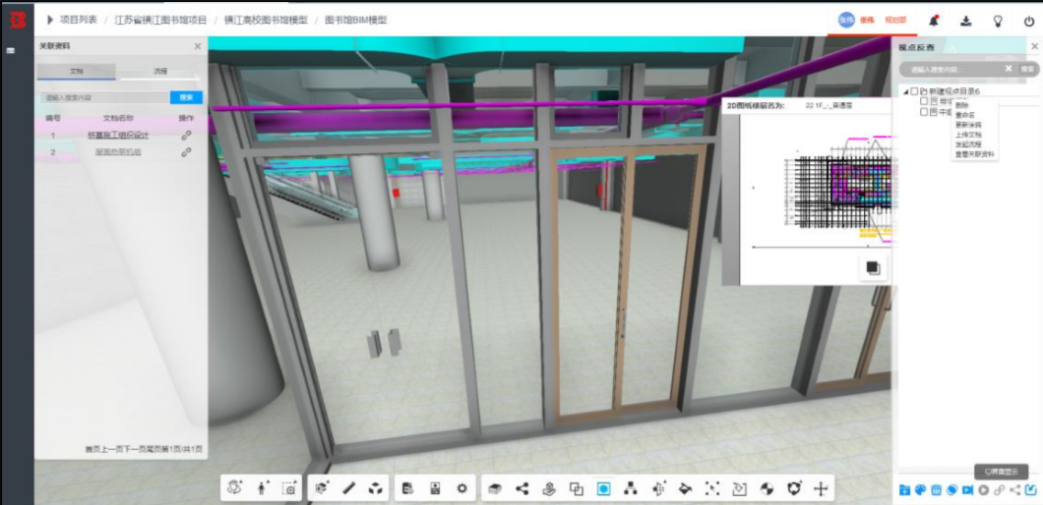Check the 新建视点目录6 checkbox
The height and width of the screenshot is (505, 1043).
(914, 91)
